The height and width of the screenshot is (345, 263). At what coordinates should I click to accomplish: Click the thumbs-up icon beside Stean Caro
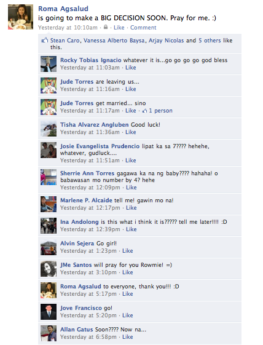point(45,40)
